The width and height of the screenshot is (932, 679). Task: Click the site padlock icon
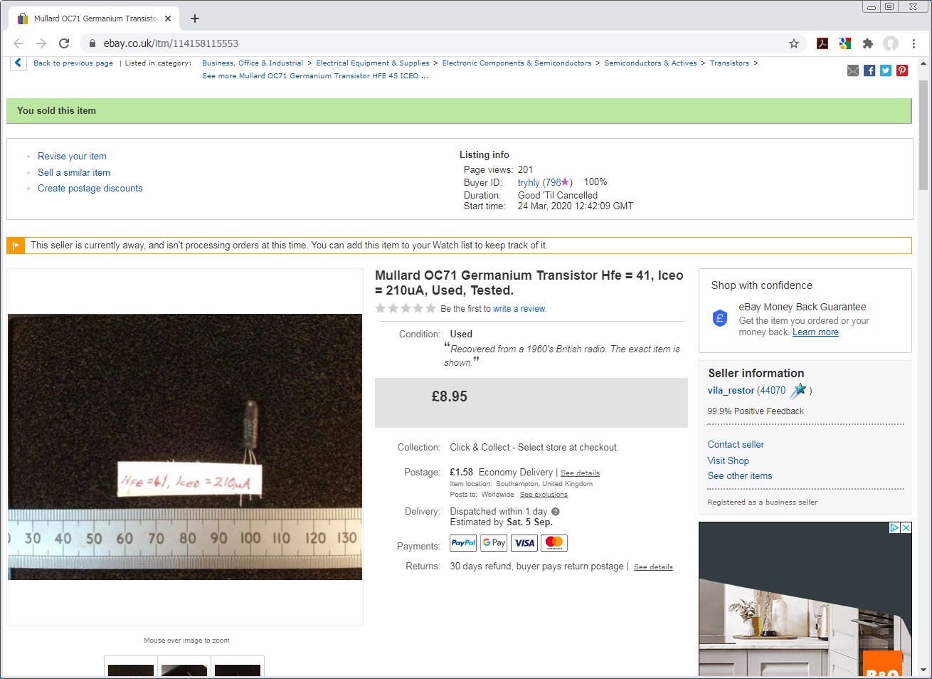[x=92, y=43]
